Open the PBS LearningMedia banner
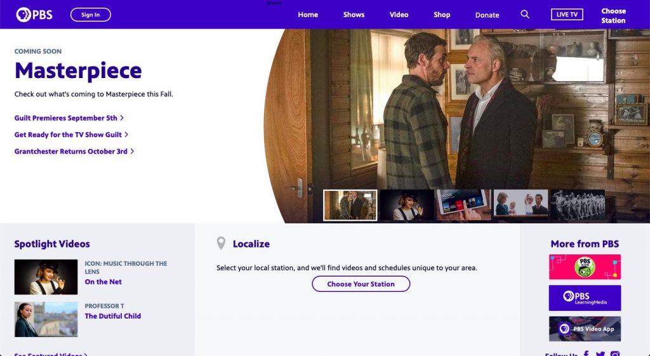Viewport: 650px width, 356px height. click(585, 298)
